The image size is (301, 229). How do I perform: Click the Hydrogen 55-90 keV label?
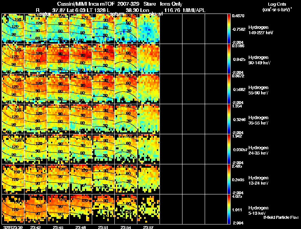pyautogui.click(x=258, y=90)
